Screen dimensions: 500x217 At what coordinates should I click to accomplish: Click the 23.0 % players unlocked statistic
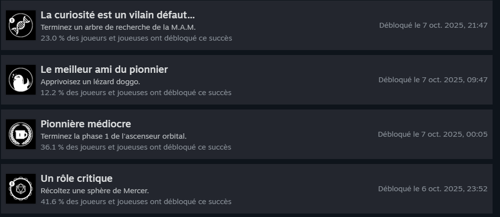tap(136, 38)
